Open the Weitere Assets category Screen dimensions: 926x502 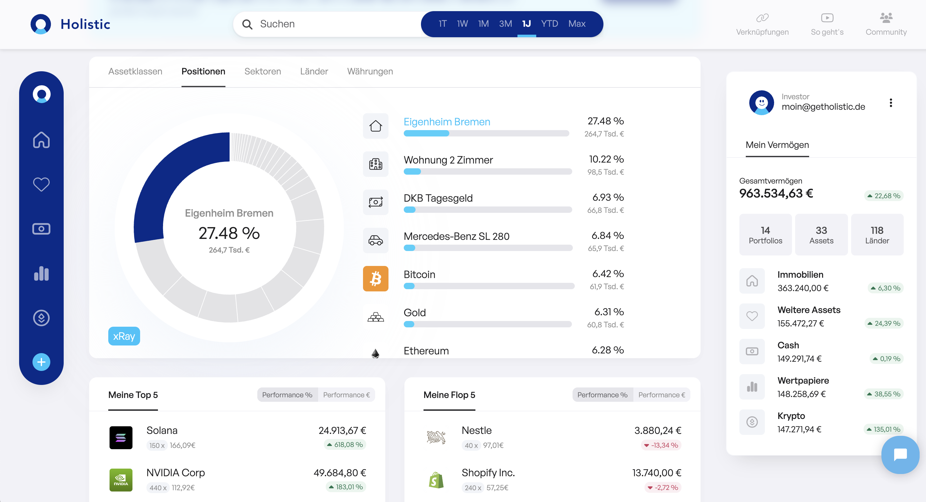click(x=821, y=316)
